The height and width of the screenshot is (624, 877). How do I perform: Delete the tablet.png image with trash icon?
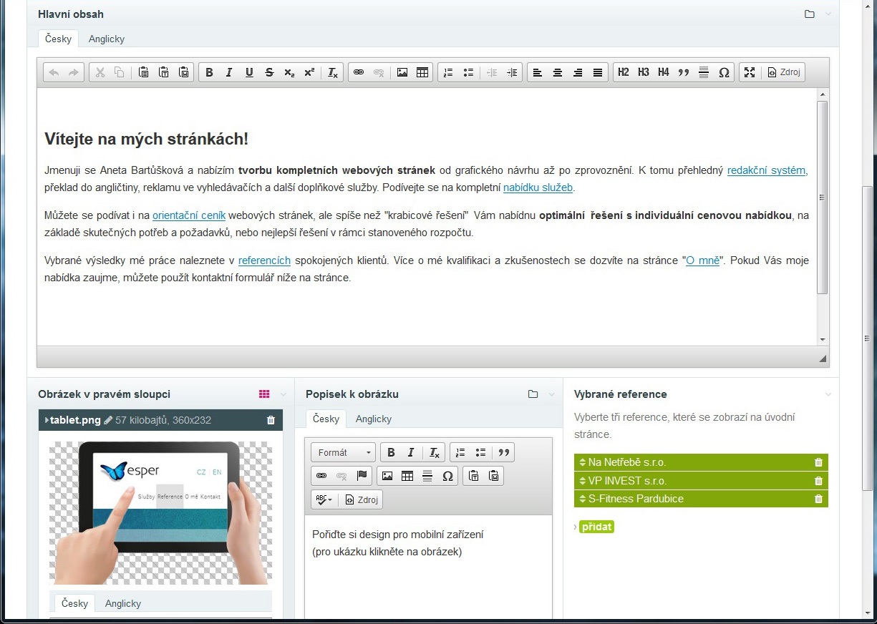[x=271, y=420]
